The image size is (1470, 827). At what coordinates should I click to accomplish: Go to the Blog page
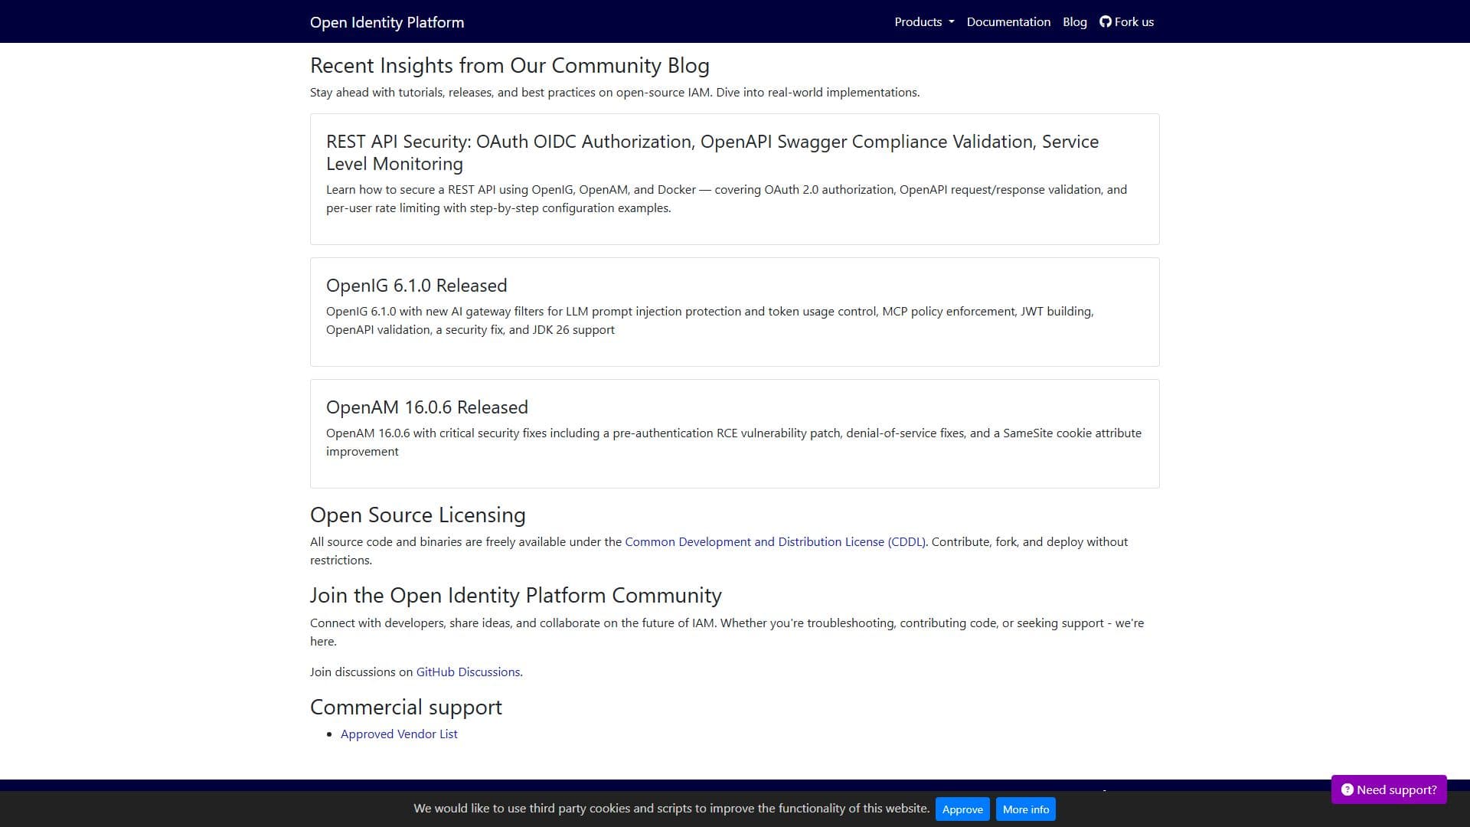pos(1074,21)
